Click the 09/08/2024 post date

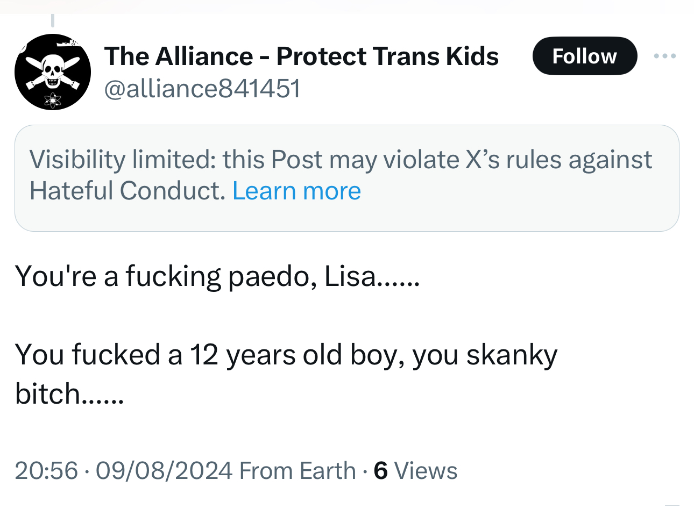click(164, 471)
